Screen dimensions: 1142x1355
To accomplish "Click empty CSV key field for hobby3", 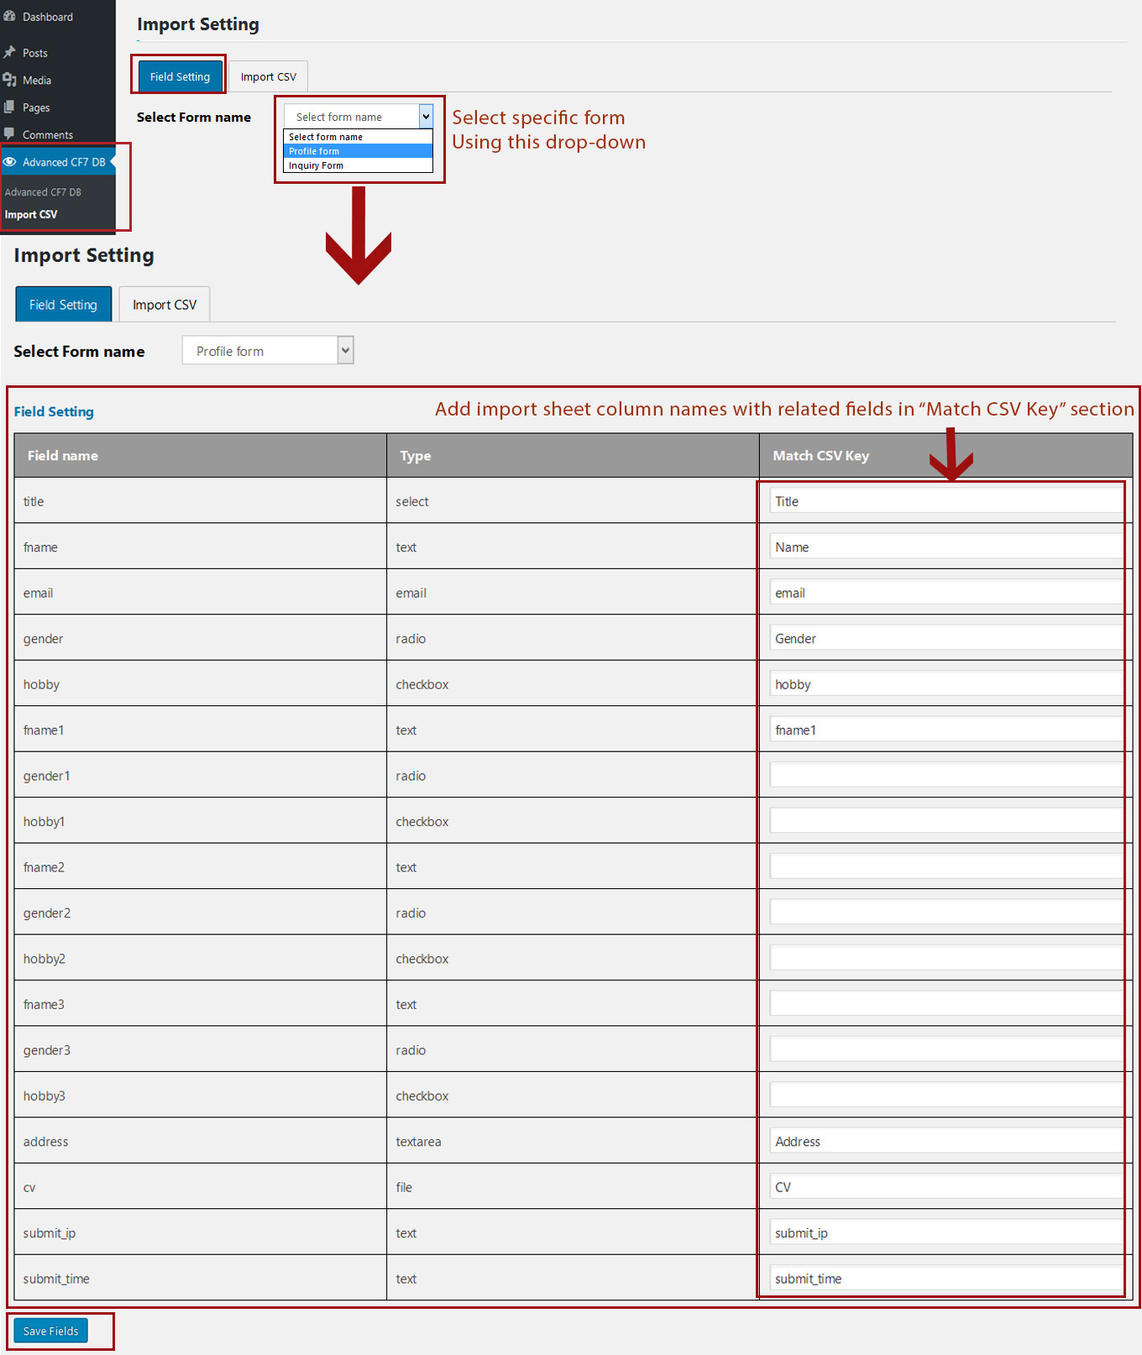I will [946, 1095].
